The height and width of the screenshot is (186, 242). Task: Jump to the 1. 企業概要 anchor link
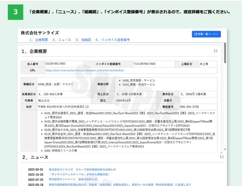[39, 40]
